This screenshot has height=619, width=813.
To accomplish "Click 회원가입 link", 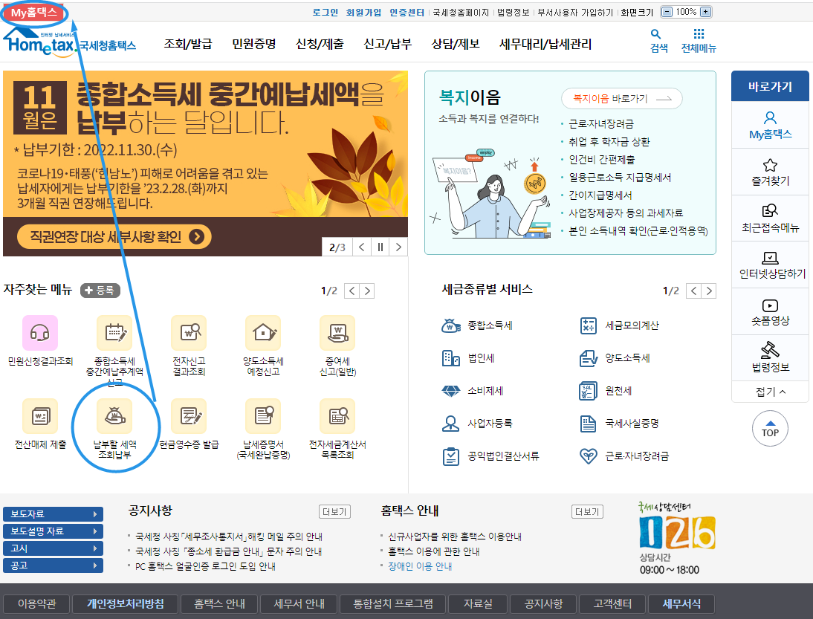I will click(363, 12).
